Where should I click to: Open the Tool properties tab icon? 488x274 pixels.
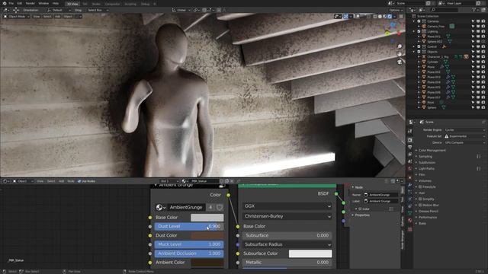pos(410,132)
